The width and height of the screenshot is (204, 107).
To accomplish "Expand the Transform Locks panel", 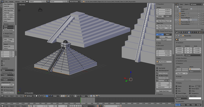I will coord(182,61).
